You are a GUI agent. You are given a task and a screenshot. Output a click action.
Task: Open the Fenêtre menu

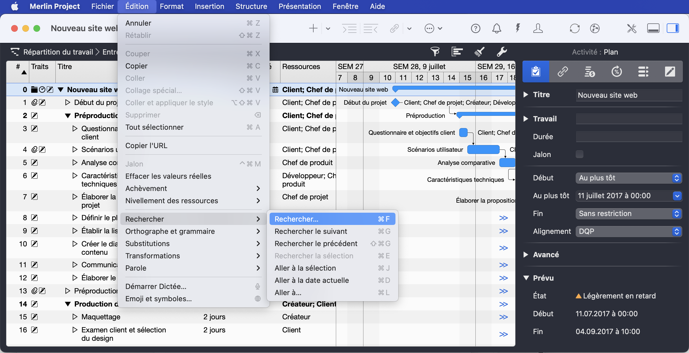pos(345,6)
